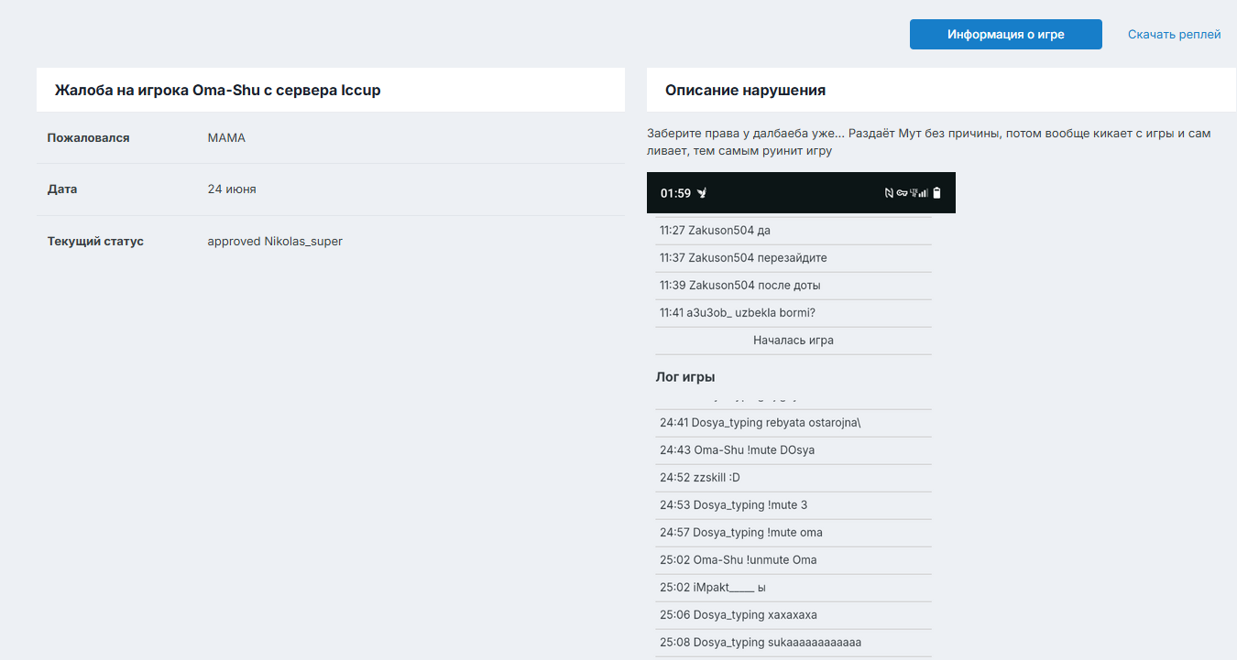Click the NFC icon in the phone status bar
Viewport: 1237px width, 660px height.
point(889,193)
